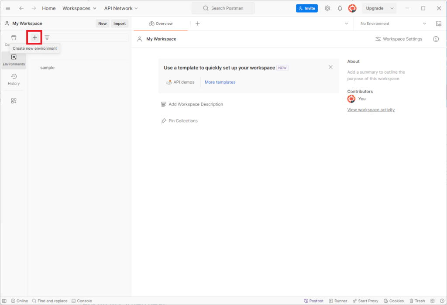Viewport: 447px width, 305px height.
Task: Open Cookies manager
Action: click(394, 301)
